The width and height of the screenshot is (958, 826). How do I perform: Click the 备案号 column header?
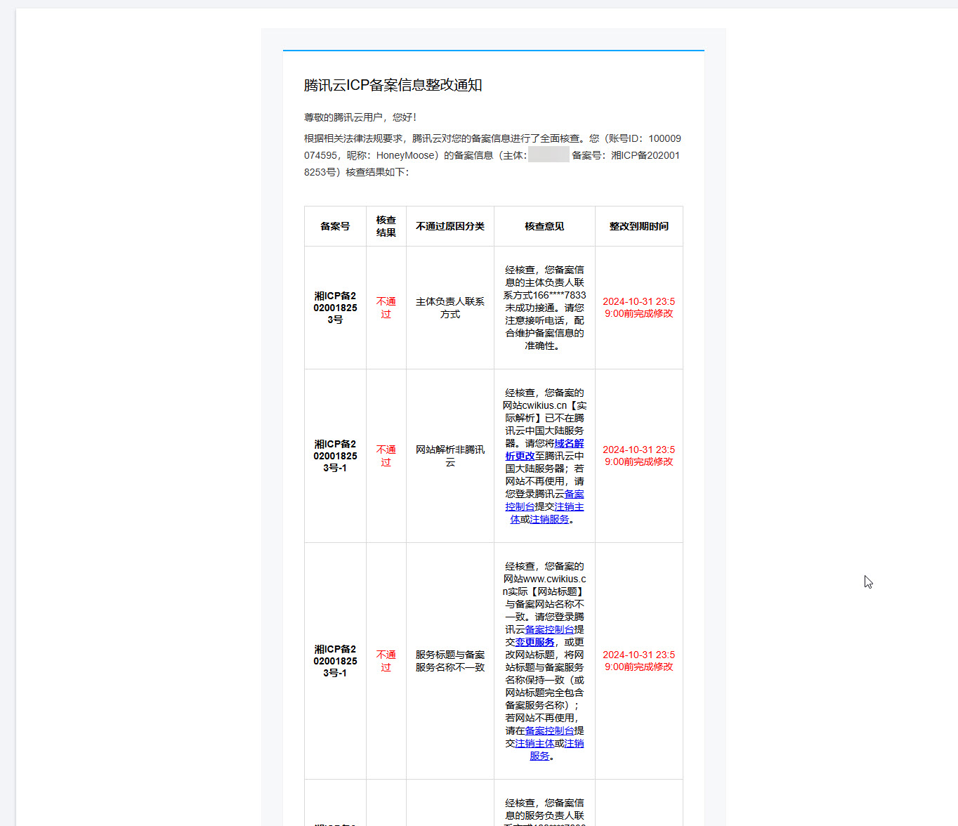click(x=335, y=226)
